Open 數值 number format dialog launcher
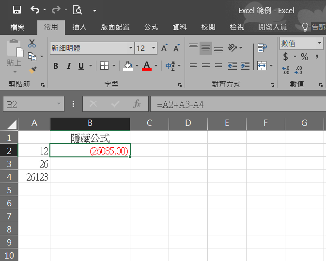326x261 pixels. (321, 85)
